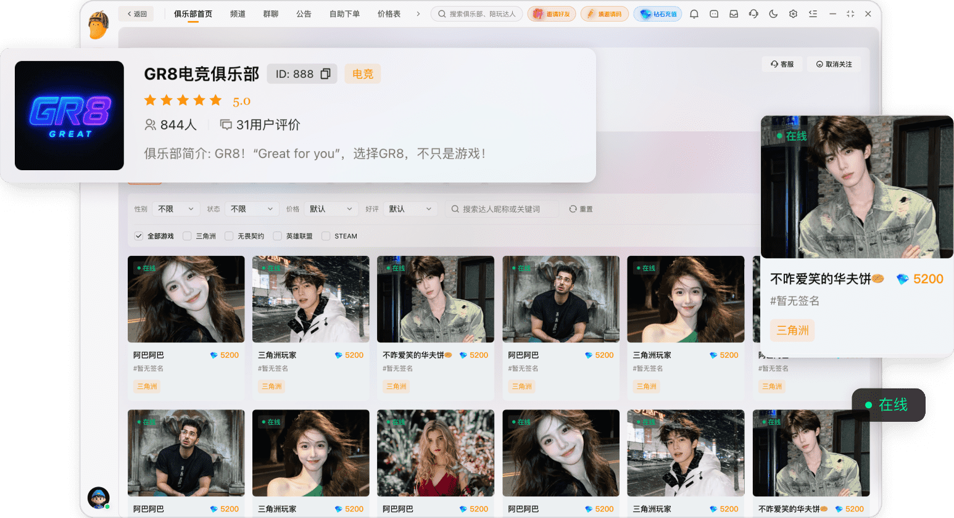
Task: Click the GR8 club logo image
Action: click(69, 115)
